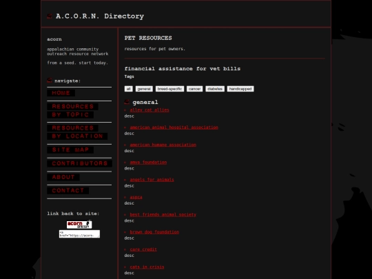The width and height of the screenshot is (372, 279).
Task: Open the brown dog foundation link
Action: pos(154,231)
